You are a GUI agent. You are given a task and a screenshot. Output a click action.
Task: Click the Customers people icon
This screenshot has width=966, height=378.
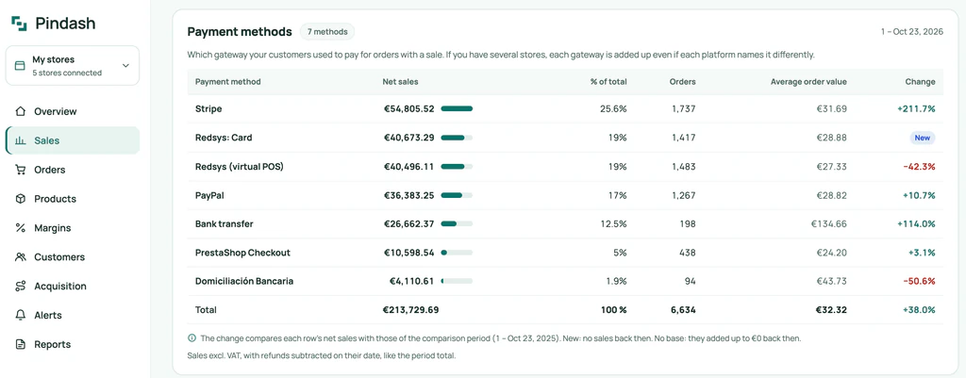(21, 257)
